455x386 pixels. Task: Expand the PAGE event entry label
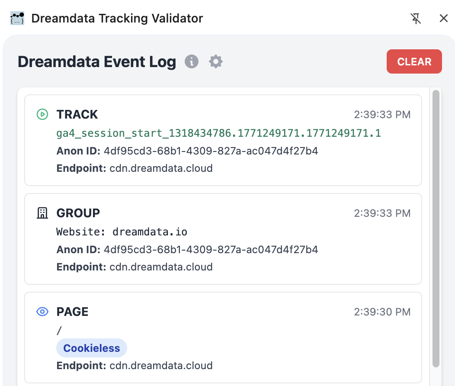[x=72, y=312]
